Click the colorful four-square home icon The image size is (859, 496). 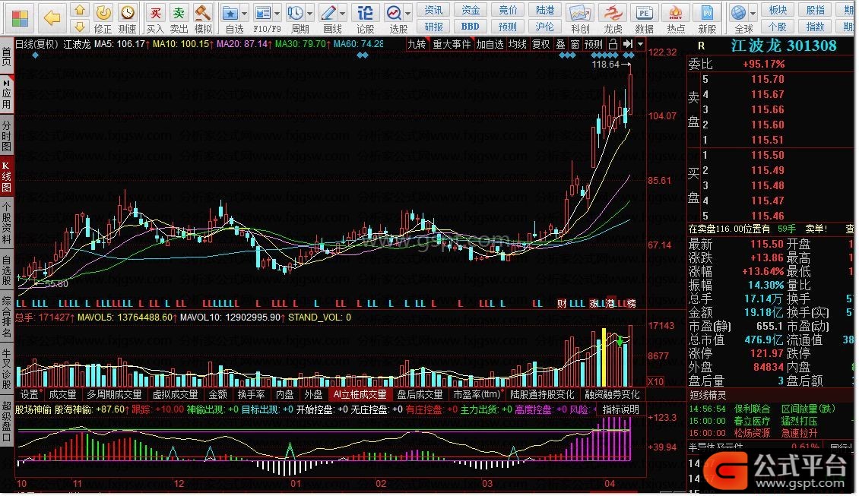pos(20,18)
